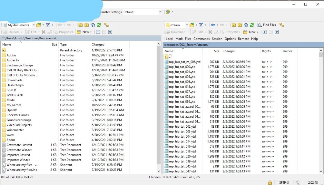This screenshot has height=185, width=324.
Task: Open the Commands menu
Action: [201, 39]
